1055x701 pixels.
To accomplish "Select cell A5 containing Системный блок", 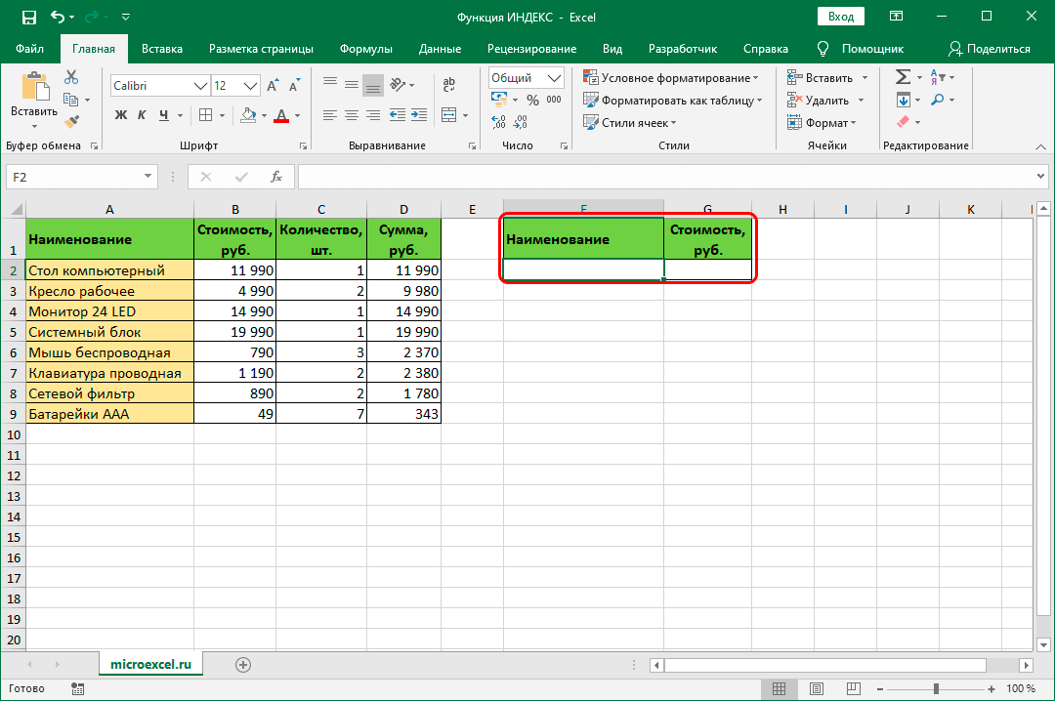I will coord(109,332).
